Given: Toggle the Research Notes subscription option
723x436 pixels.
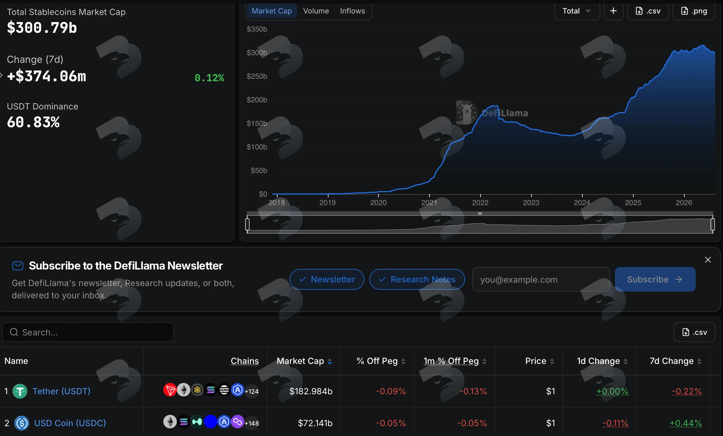Looking at the screenshot, I should point(417,279).
